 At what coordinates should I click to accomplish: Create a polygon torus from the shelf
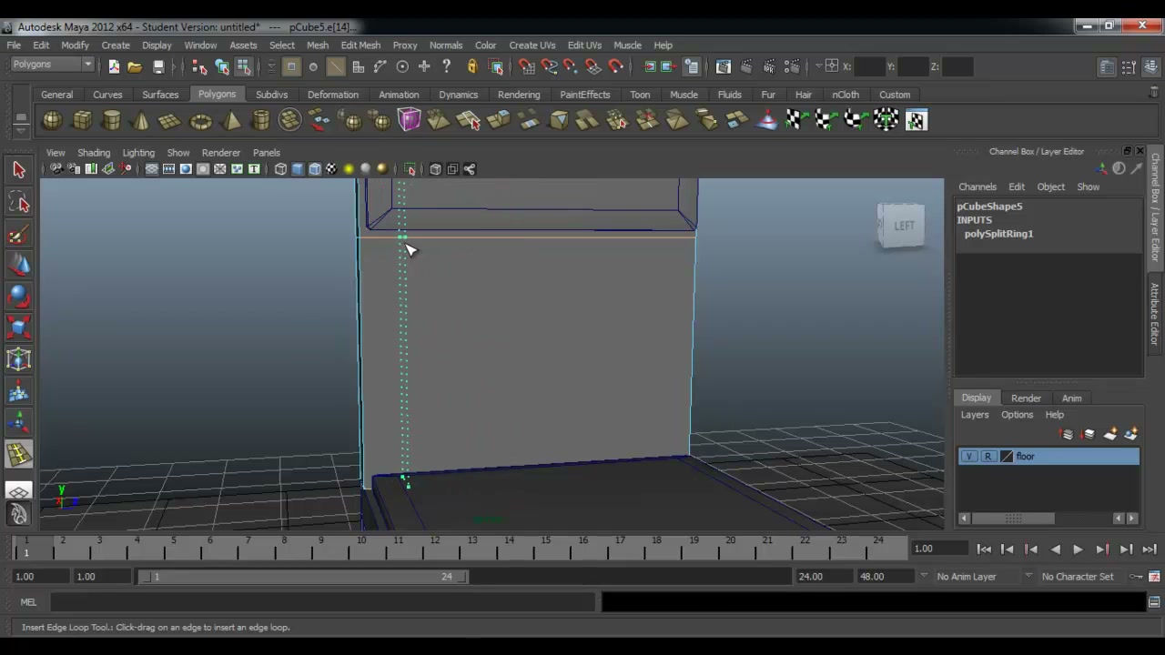200,120
